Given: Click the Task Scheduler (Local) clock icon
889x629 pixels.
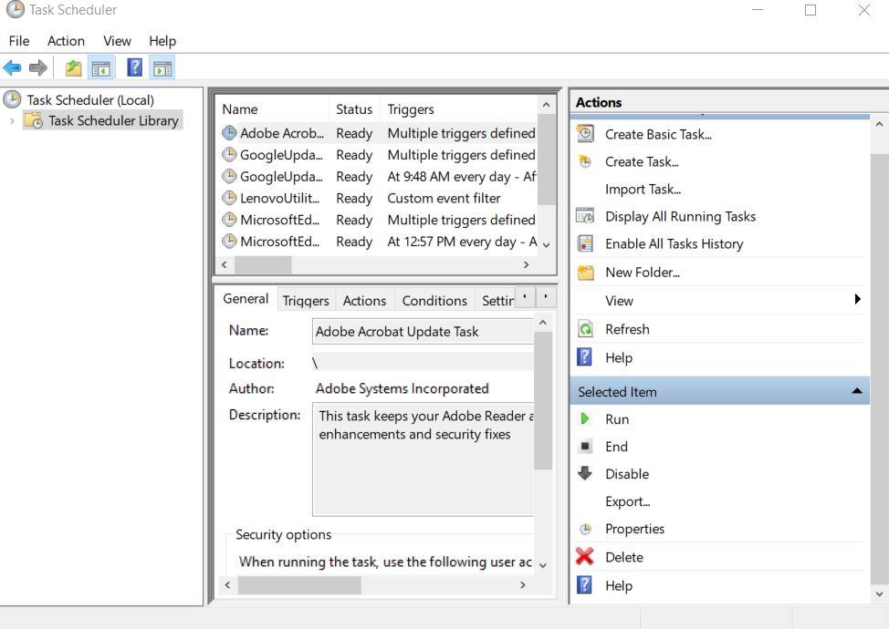Looking at the screenshot, I should pyautogui.click(x=12, y=99).
